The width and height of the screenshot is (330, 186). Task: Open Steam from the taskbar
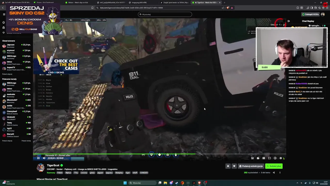177,183
